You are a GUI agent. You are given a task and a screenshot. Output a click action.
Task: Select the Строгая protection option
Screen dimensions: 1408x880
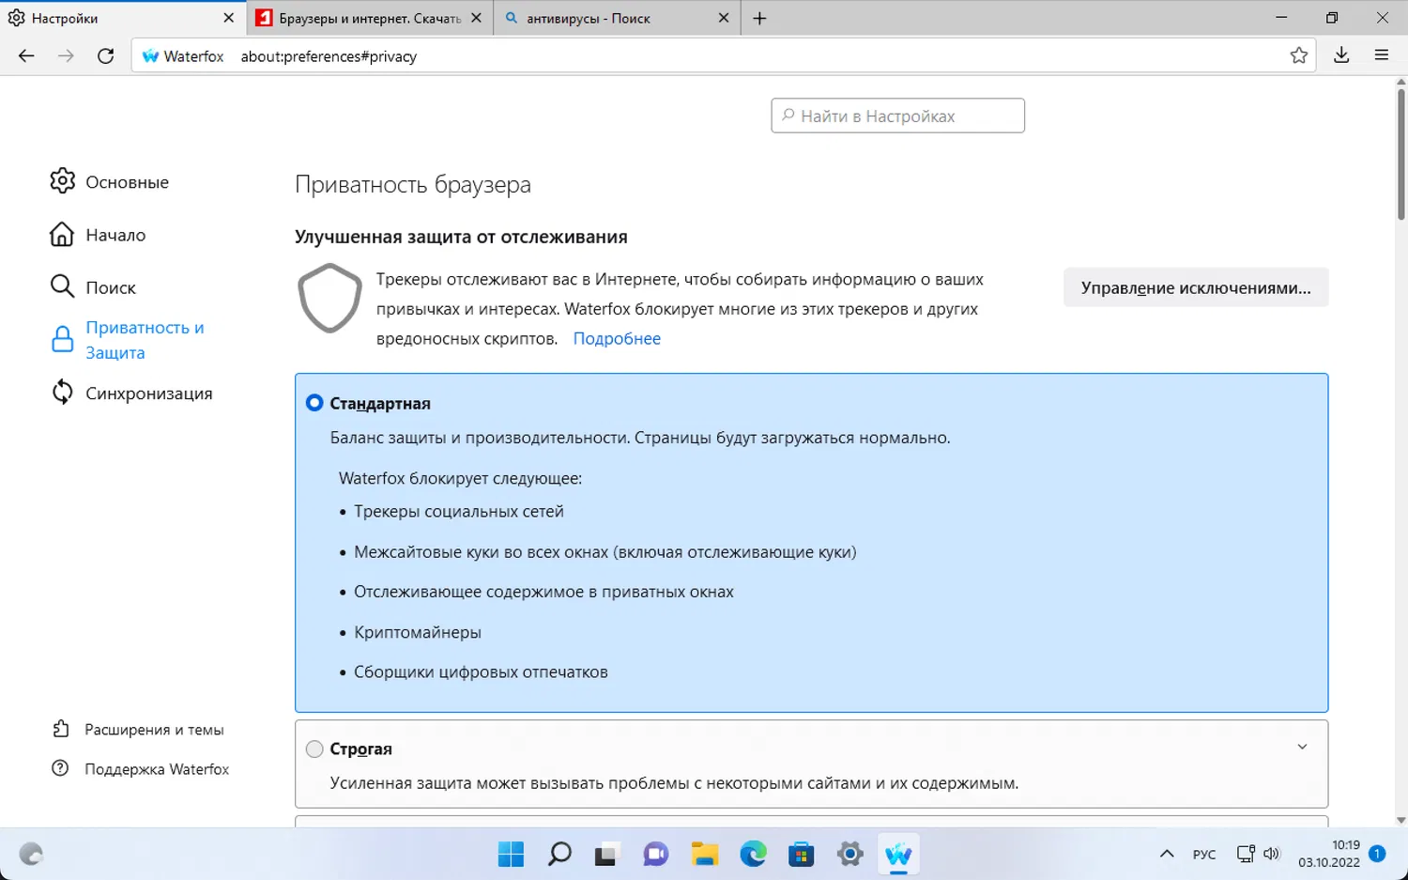pyautogui.click(x=314, y=749)
